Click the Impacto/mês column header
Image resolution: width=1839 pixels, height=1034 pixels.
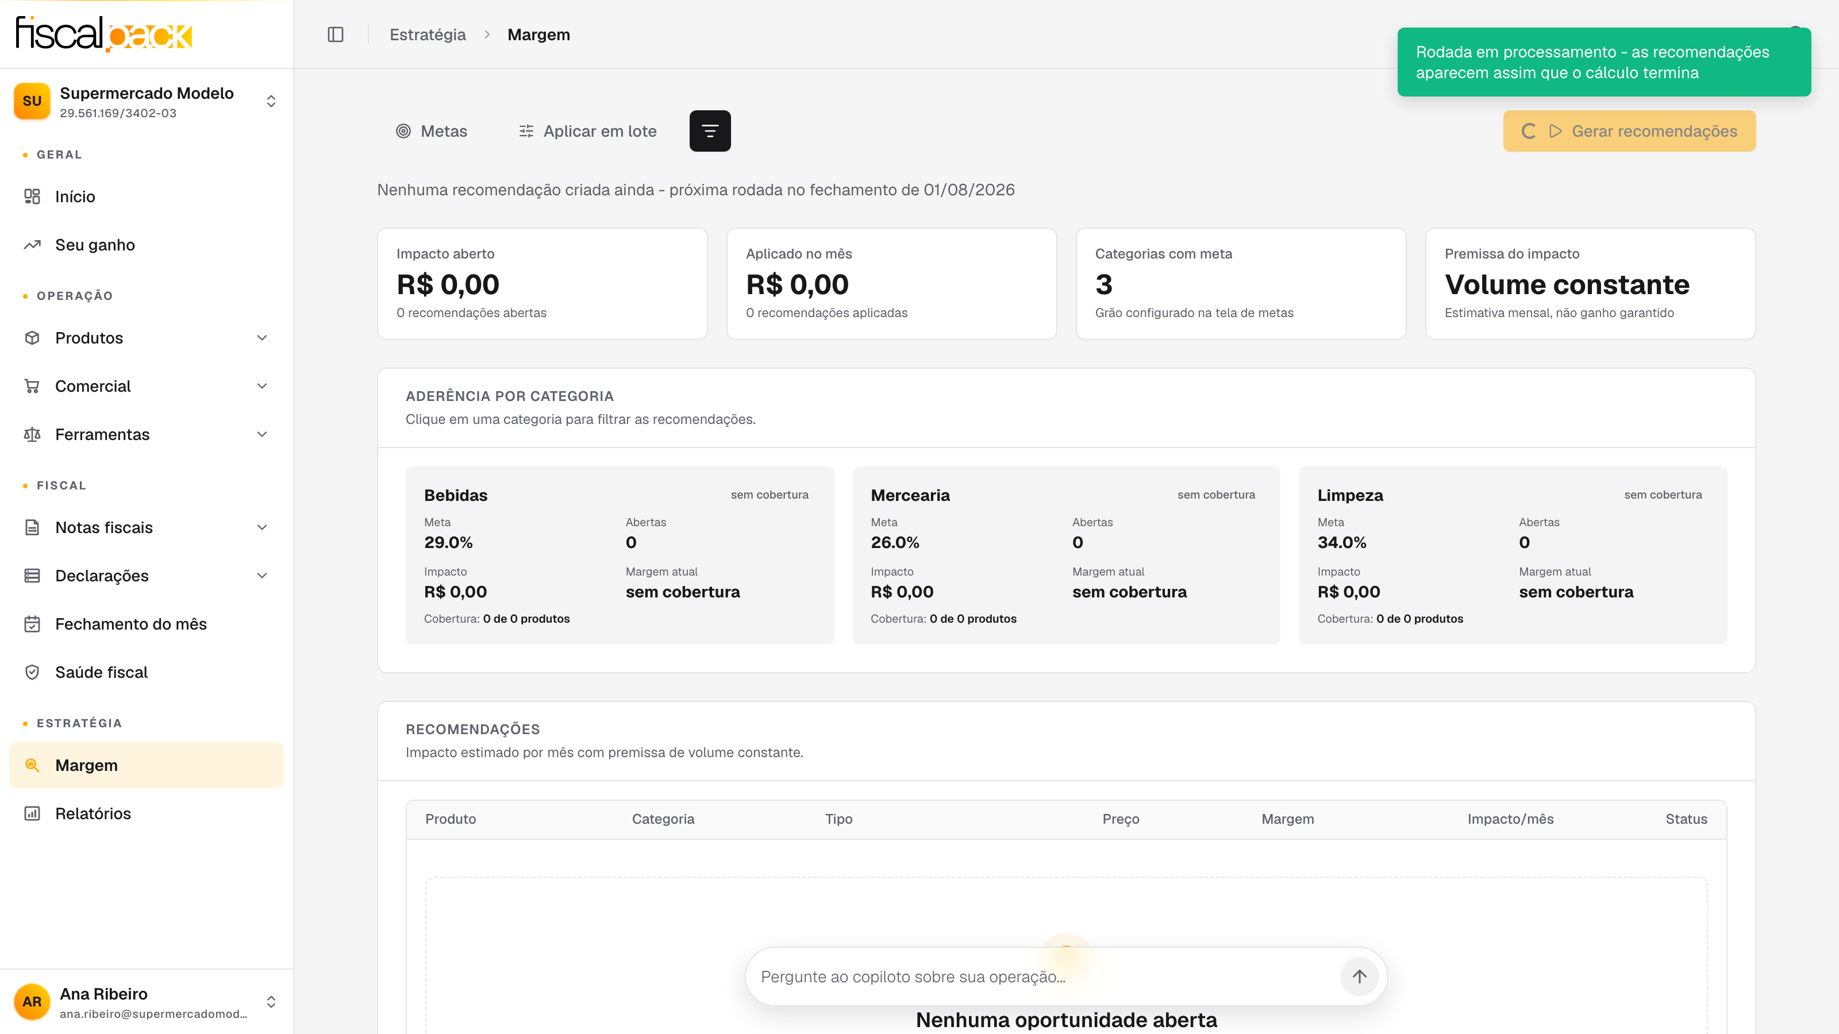1510,819
